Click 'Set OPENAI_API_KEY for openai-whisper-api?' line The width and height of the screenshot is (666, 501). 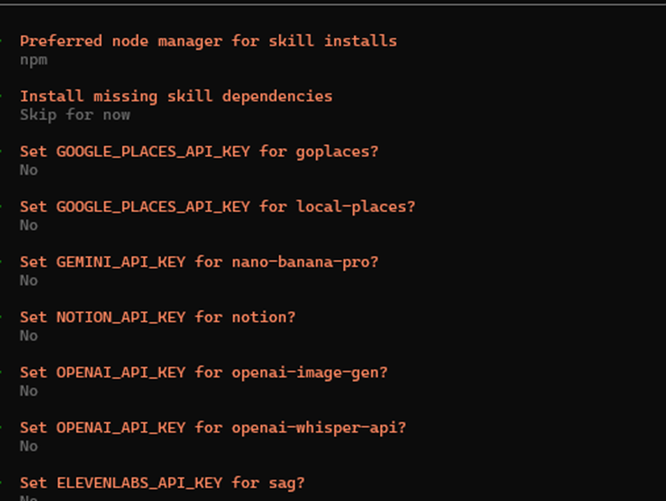click(213, 429)
